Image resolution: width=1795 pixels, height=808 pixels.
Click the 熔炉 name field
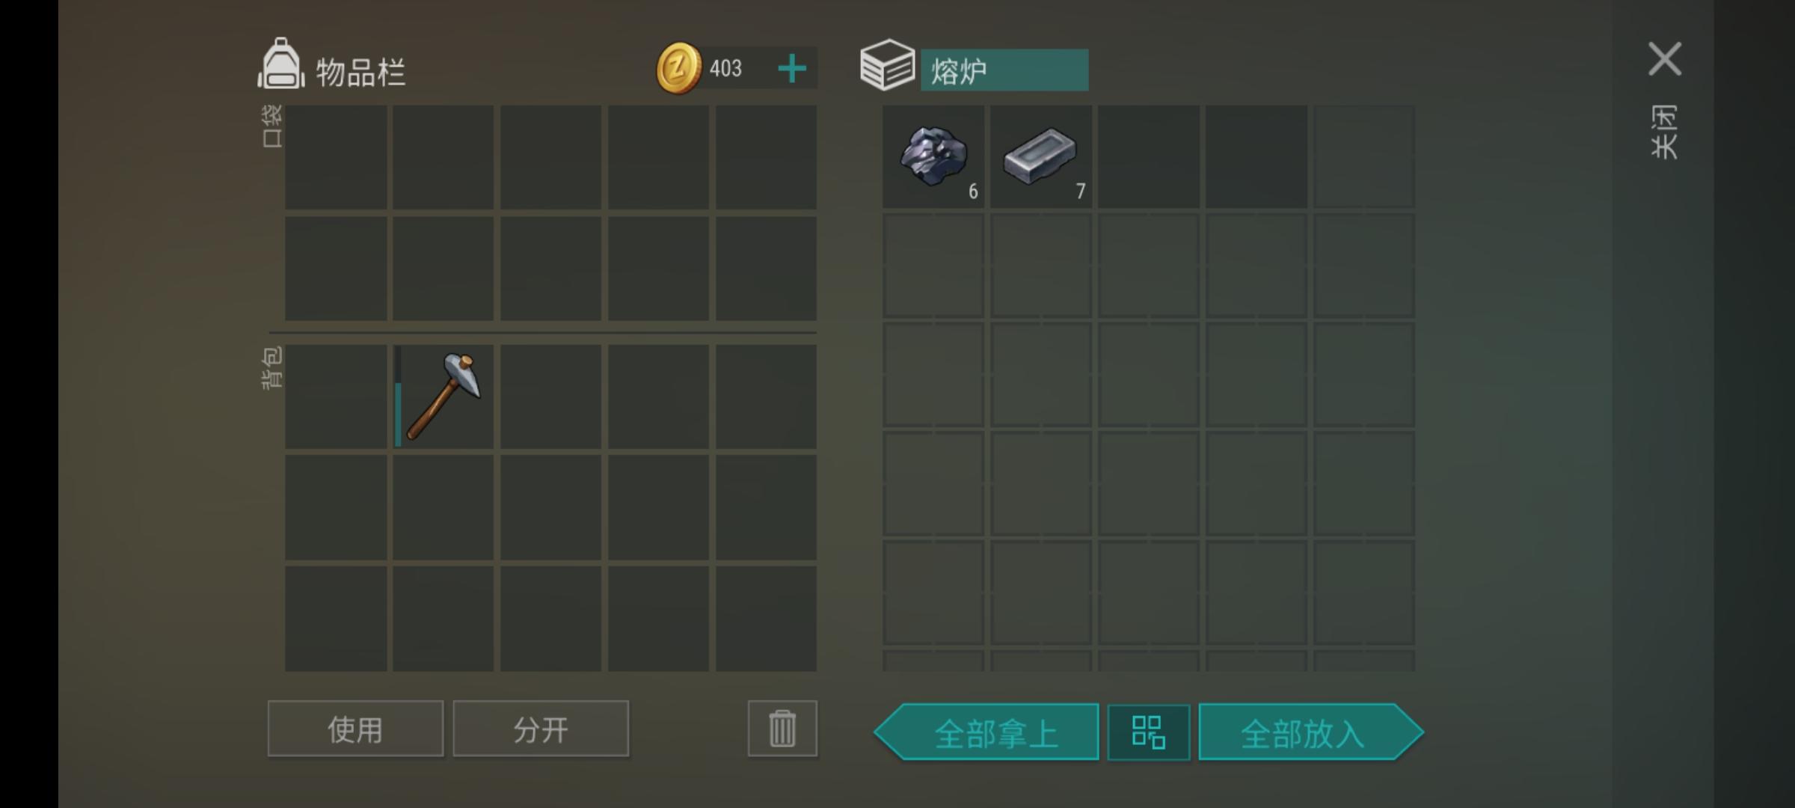pyautogui.click(x=1004, y=70)
